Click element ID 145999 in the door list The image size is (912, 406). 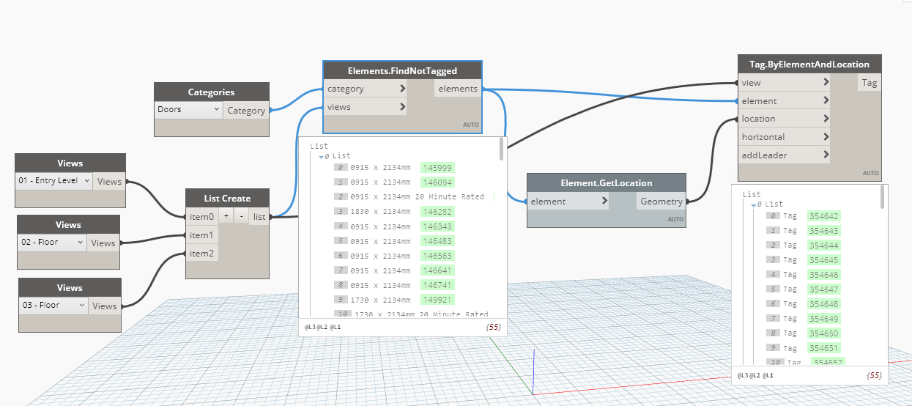click(x=437, y=168)
